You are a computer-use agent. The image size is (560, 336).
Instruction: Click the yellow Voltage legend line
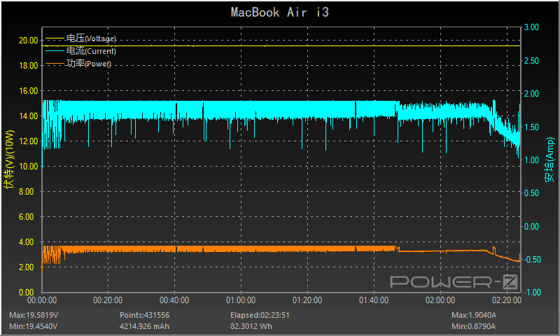[54, 38]
